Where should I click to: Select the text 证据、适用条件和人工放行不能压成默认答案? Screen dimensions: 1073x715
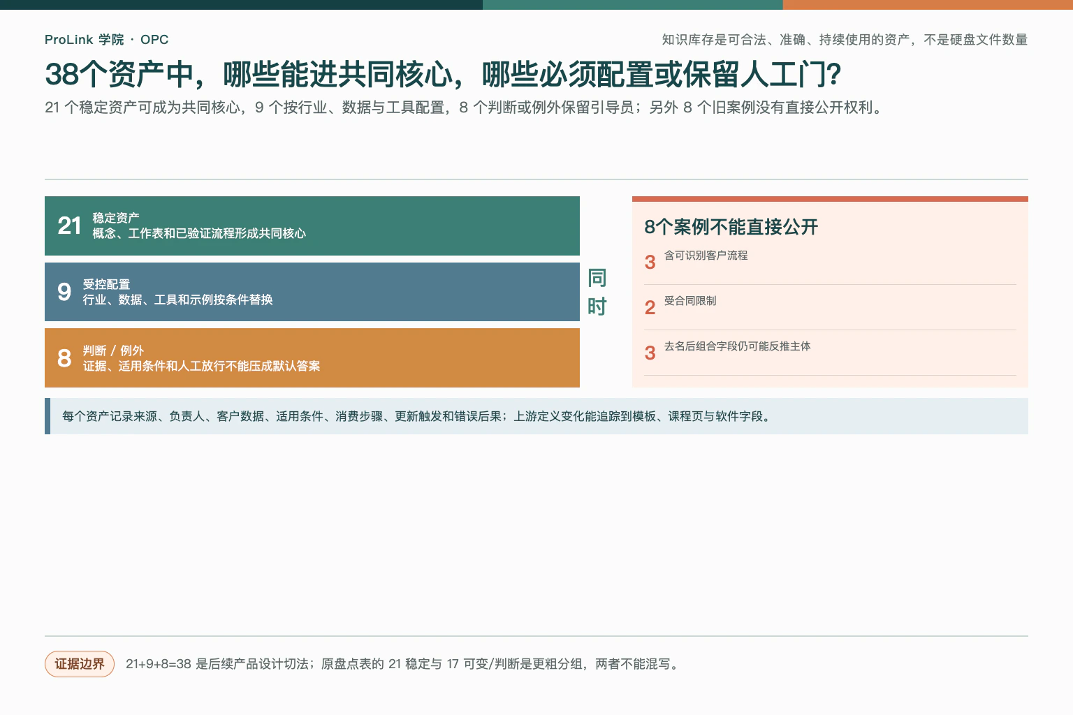coord(201,366)
